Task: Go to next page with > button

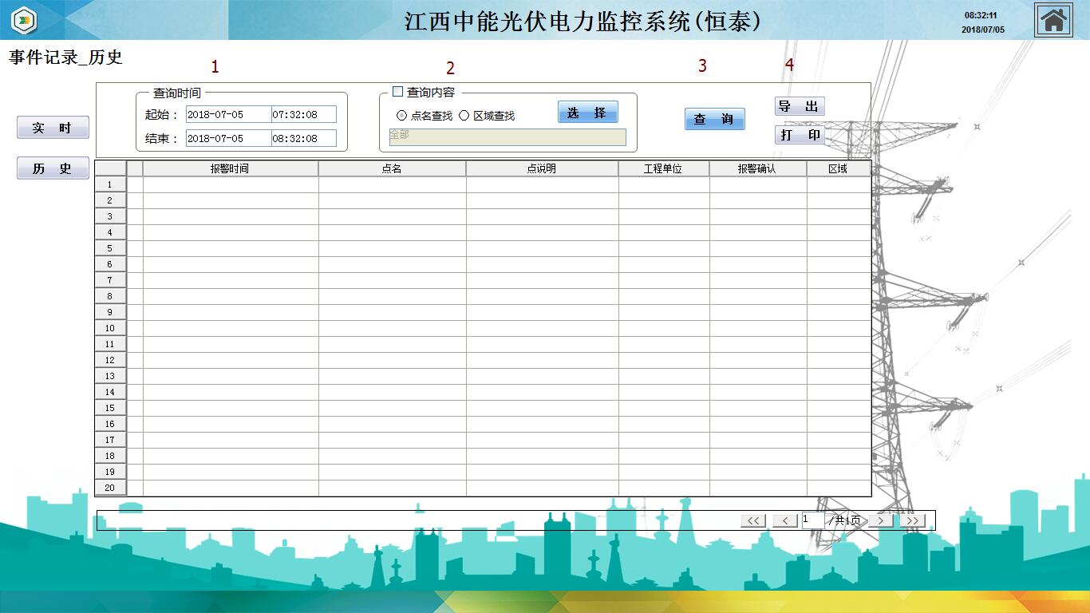Action: 880,520
